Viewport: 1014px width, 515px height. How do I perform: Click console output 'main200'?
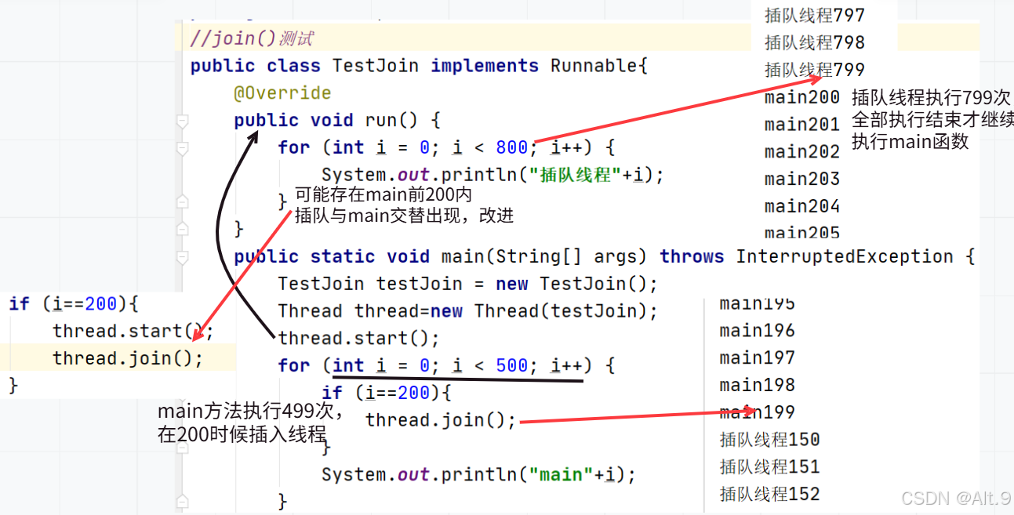[x=802, y=97]
